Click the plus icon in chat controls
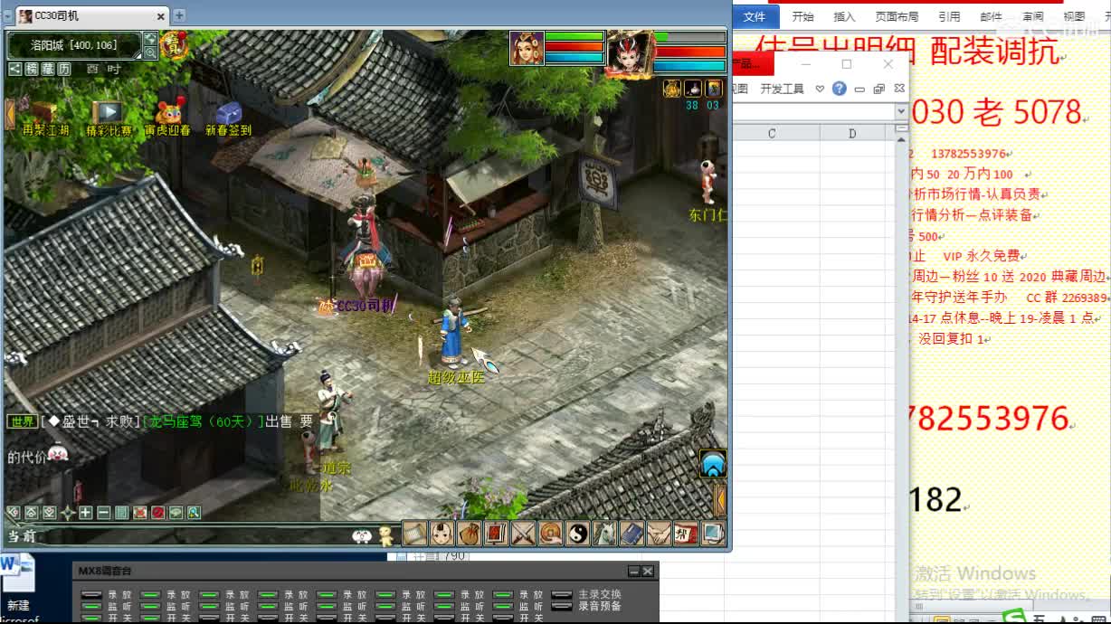Viewport: 1111px width, 624px height. point(86,512)
